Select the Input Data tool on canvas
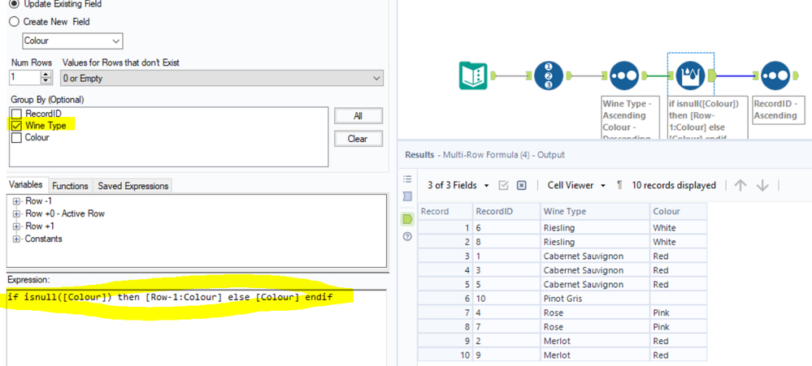This screenshot has height=366, width=812. 473,75
